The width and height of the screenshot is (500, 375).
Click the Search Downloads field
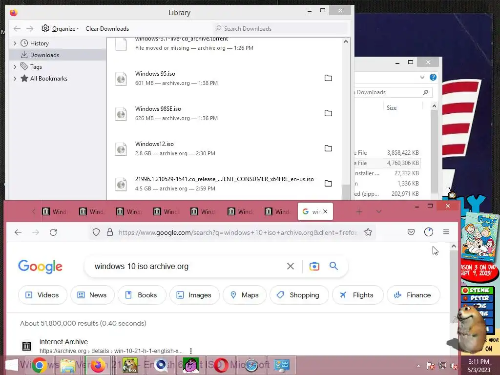[x=281, y=28]
